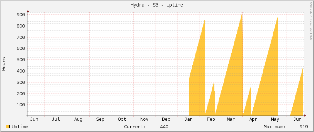Click the "800" y-axis tick label
The height and width of the screenshot is (132, 314).
(21, 26)
